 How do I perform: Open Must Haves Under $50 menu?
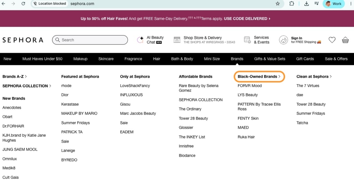point(42,59)
